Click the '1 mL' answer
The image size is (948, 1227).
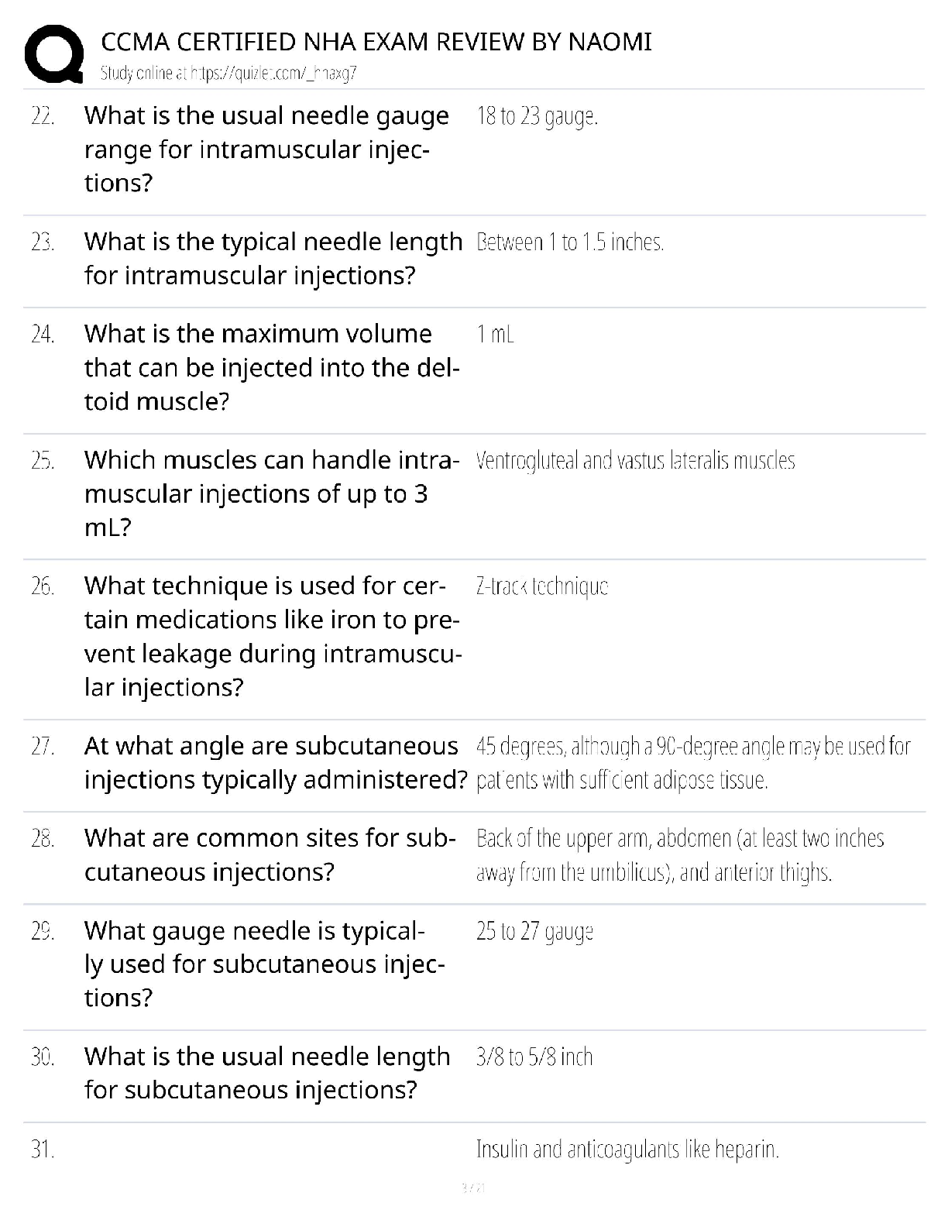tap(495, 334)
